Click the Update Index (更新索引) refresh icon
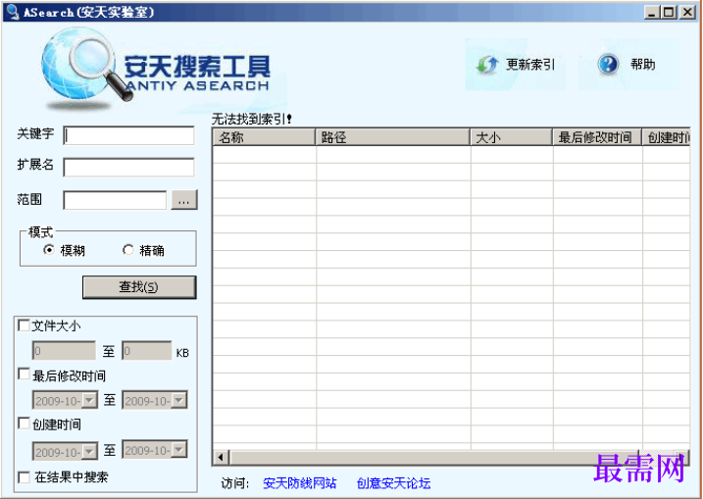 [x=487, y=65]
